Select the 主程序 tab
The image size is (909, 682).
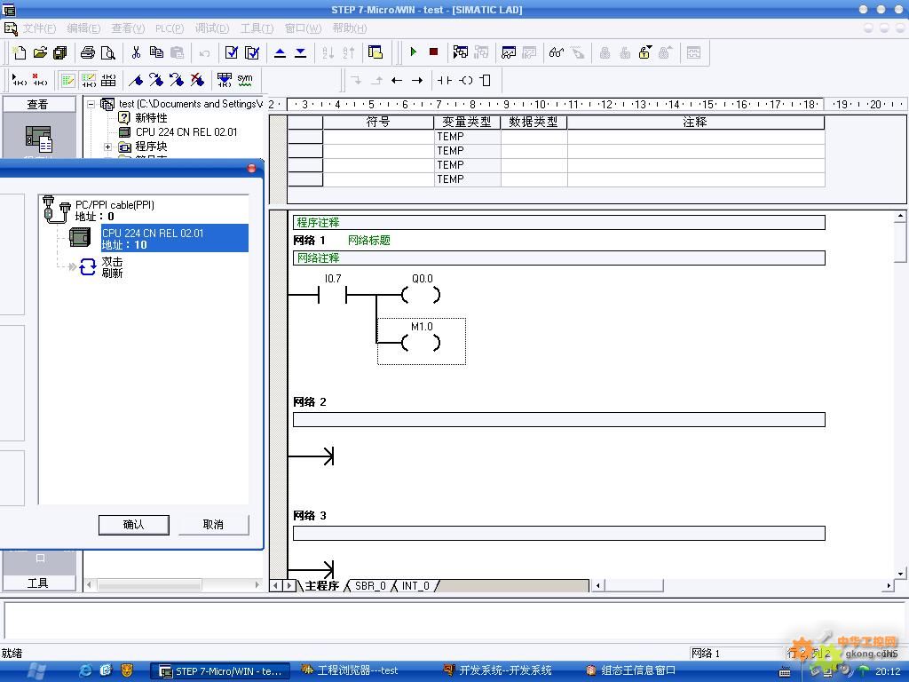(x=321, y=586)
